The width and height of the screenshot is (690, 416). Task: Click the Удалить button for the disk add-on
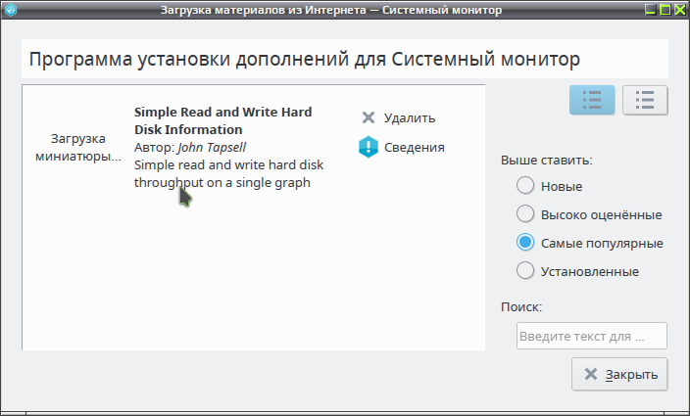pyautogui.click(x=398, y=117)
